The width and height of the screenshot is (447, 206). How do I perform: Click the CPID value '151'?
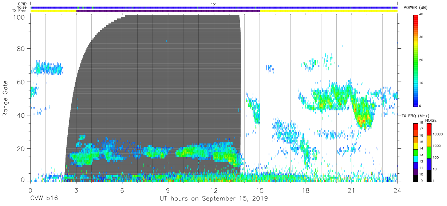tap(214, 4)
